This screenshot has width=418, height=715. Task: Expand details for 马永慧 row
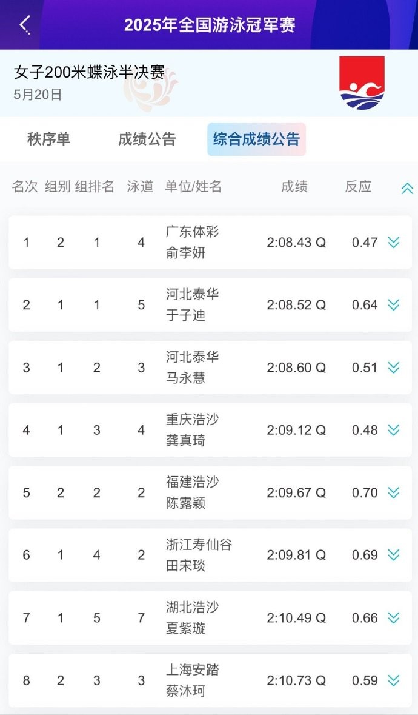click(x=394, y=368)
